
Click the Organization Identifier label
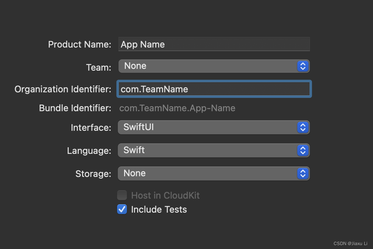pos(63,89)
